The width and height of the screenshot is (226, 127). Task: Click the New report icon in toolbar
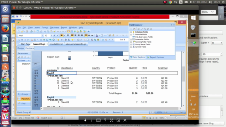click(x=19, y=31)
